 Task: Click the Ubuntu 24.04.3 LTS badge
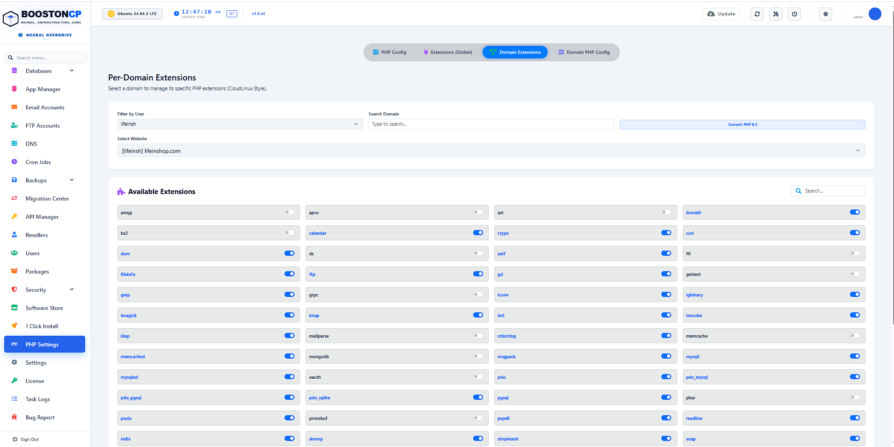[x=132, y=14]
